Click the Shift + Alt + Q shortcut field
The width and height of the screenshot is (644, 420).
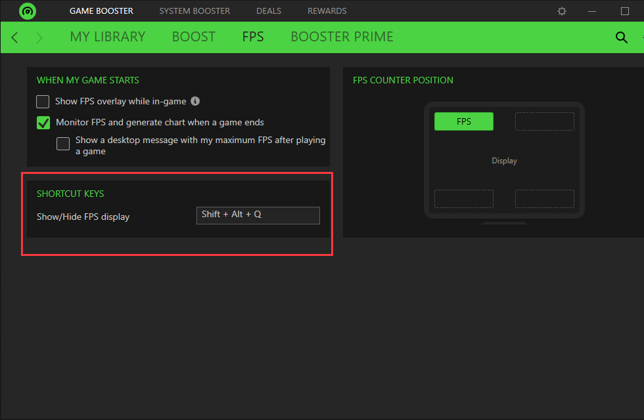[x=258, y=215]
